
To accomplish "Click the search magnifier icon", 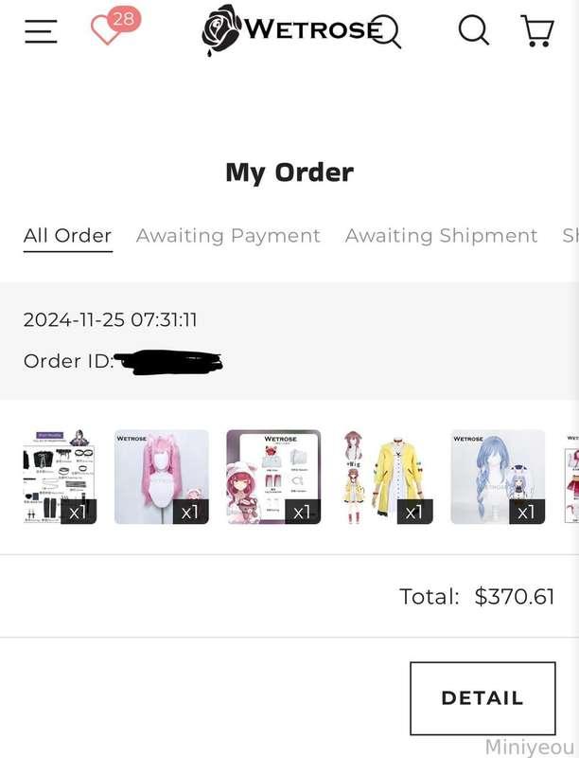I will (473, 30).
